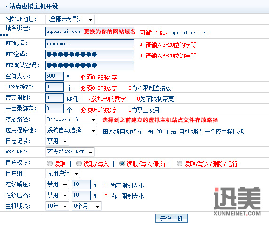Click the 开设主机 button

[171, 218]
